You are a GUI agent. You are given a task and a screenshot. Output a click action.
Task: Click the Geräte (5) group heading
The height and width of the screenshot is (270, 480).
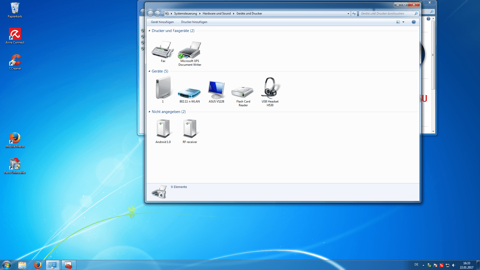click(160, 71)
